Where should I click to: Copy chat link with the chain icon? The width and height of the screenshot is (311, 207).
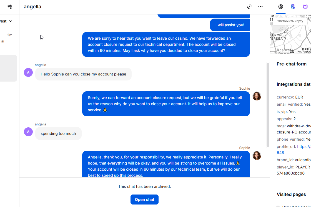pos(249,7)
